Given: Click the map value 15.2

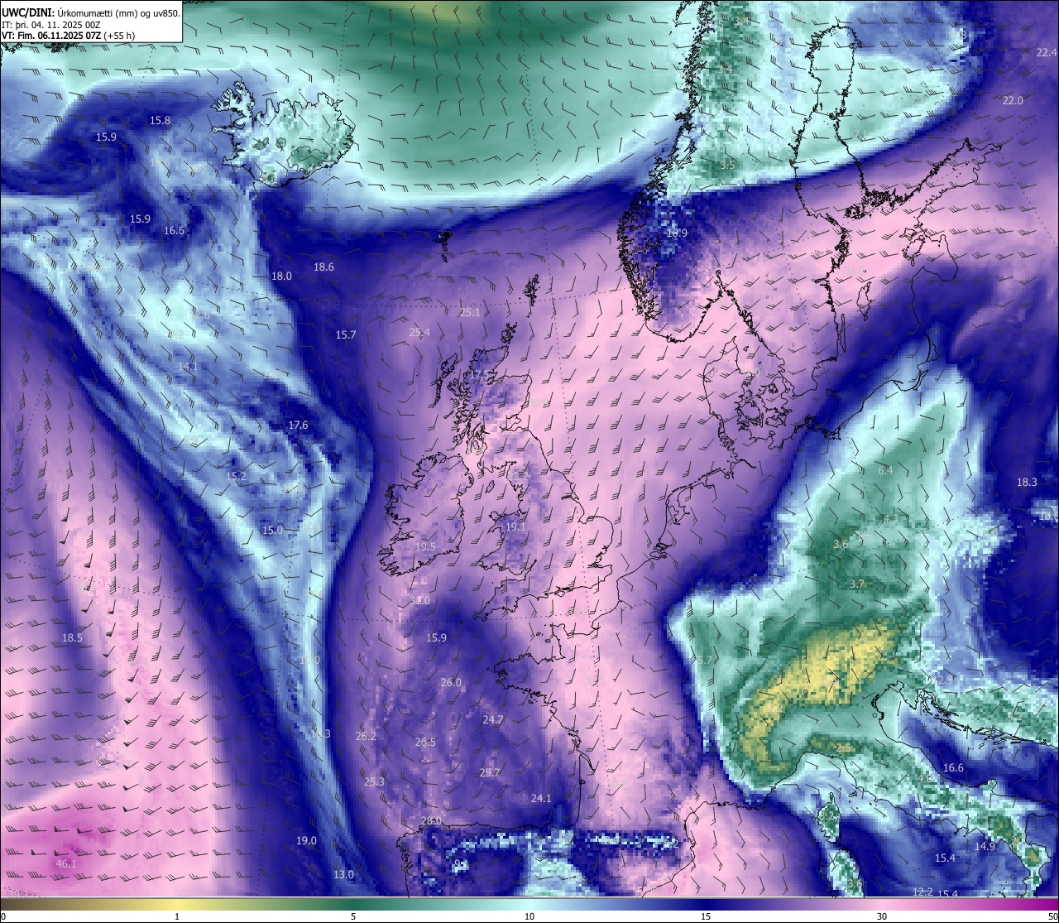Looking at the screenshot, I should [x=237, y=477].
